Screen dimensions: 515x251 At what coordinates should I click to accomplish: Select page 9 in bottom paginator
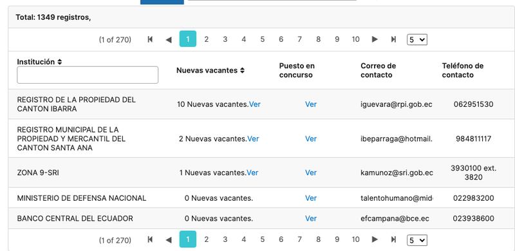[x=337, y=239]
